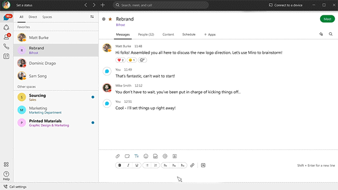Add a reaction to Matt Burke's message
Viewport: 338px width, 190px height.
[x=142, y=60]
